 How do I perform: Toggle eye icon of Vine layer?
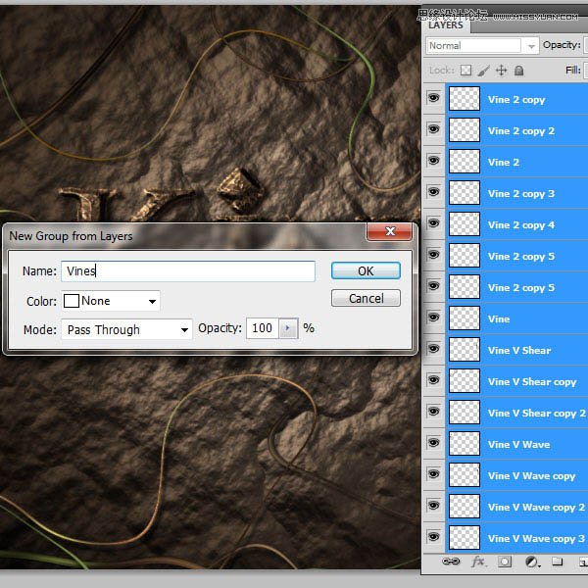(x=433, y=318)
